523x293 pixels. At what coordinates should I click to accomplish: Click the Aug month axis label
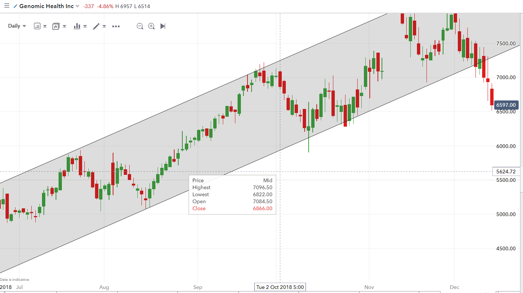pos(104,287)
